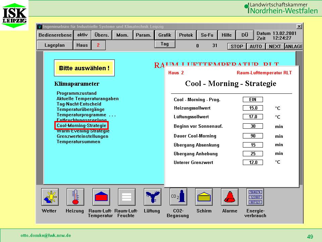Image resolution: width=322 pixels, height=242 pixels.
Task: Open the Schirm screen icon
Action: pos(204,197)
